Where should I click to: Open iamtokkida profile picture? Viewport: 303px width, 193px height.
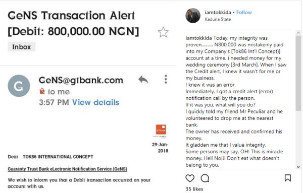click(x=193, y=16)
